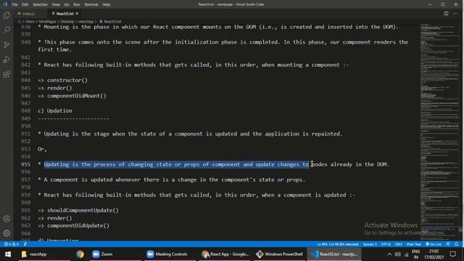This screenshot has width=464, height=261.
Task: Open the Windows Action Center notifications icon
Action: 452,254
